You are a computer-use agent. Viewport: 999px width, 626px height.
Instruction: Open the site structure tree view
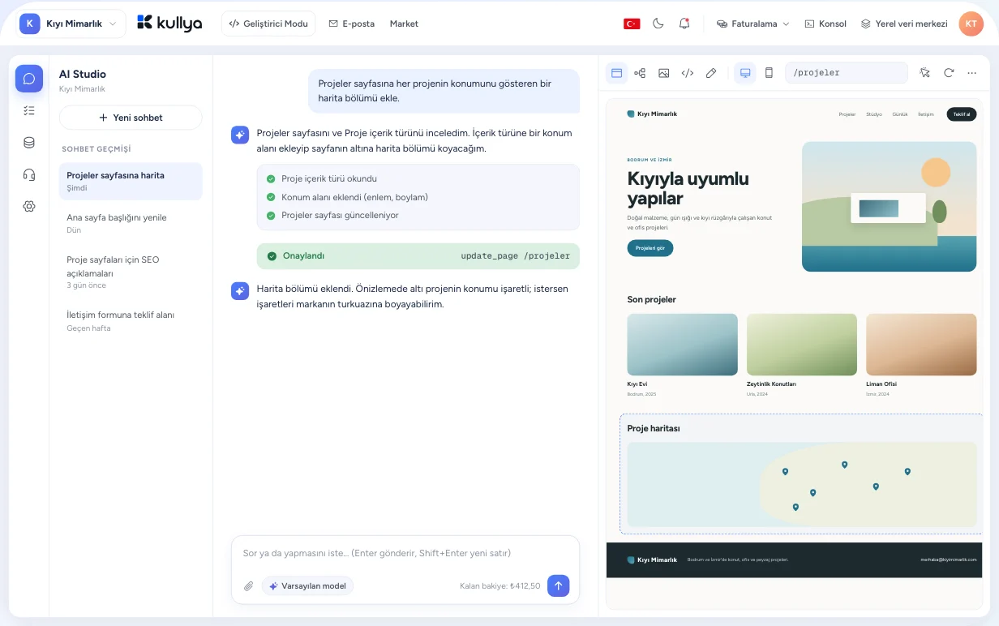(640, 73)
